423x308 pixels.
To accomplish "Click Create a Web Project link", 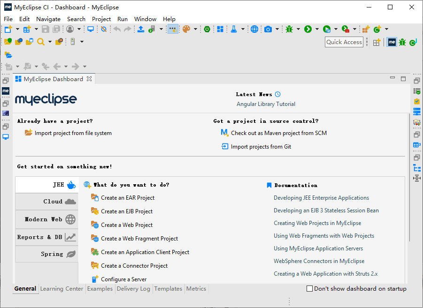I will click(x=127, y=225).
